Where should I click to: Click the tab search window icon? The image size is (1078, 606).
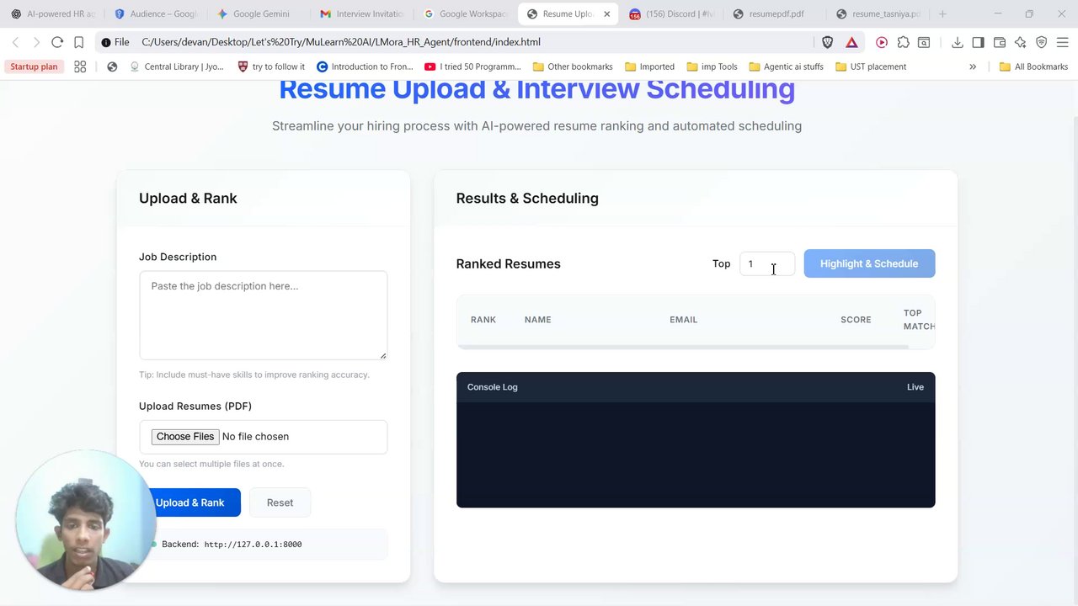click(924, 42)
